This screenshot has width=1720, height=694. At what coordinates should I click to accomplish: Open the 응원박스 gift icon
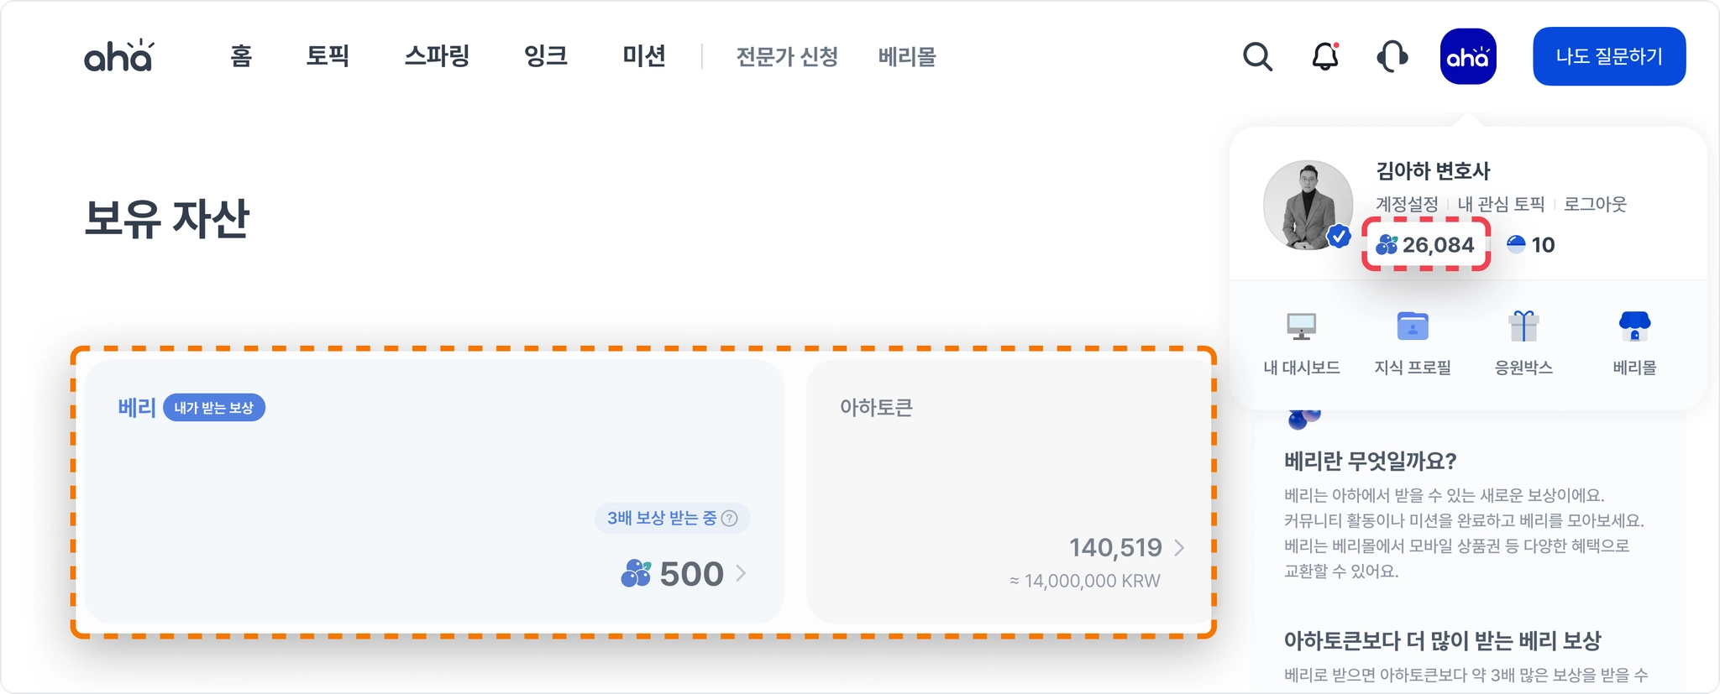click(1523, 326)
